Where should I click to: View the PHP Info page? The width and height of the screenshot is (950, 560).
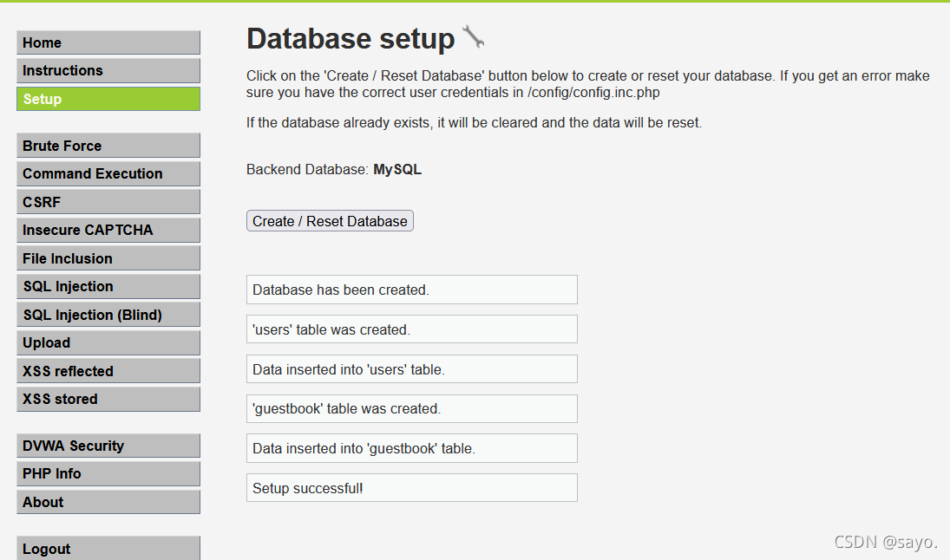(108, 473)
